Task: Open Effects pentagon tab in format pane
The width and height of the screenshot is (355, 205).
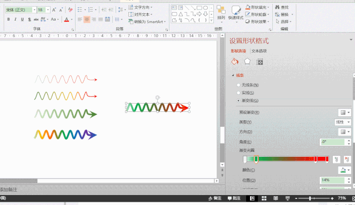Action: (x=247, y=61)
